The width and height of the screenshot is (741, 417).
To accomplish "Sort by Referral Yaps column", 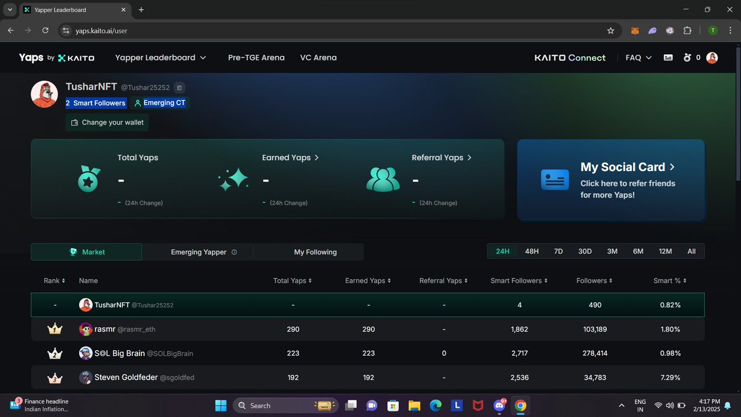I will coord(443,280).
